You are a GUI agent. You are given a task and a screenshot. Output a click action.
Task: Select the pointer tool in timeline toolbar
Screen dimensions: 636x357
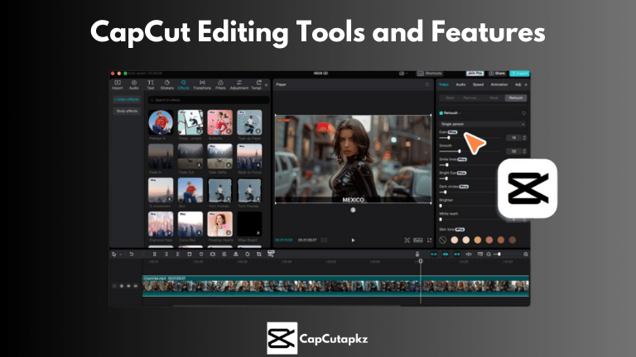(x=114, y=255)
